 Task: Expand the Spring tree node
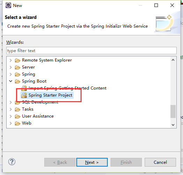[x=10, y=74]
